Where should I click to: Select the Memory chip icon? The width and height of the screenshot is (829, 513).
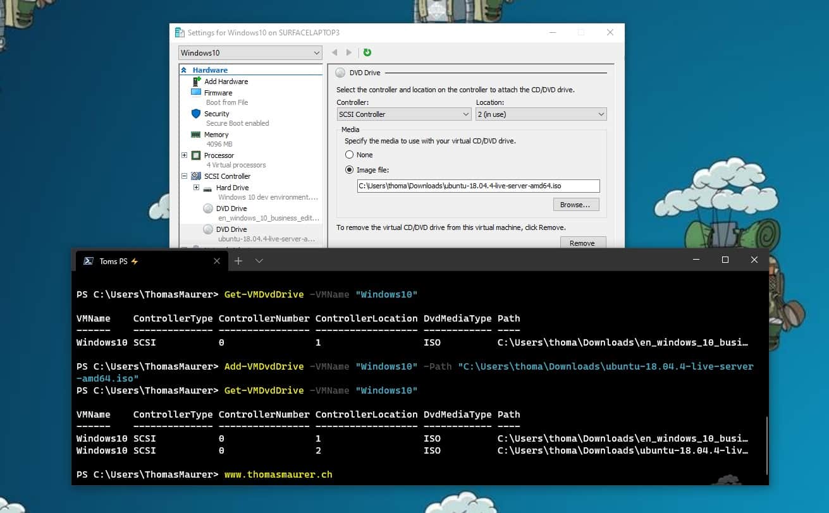pos(196,135)
